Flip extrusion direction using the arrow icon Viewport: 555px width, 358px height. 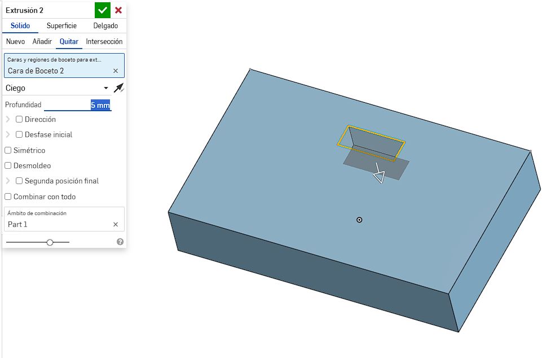[118, 88]
